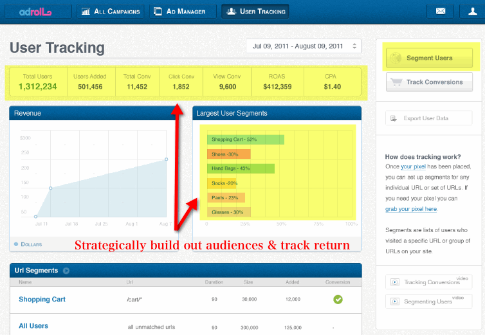
Task: Click the Glasses - 30% bar
Action: coord(229,212)
